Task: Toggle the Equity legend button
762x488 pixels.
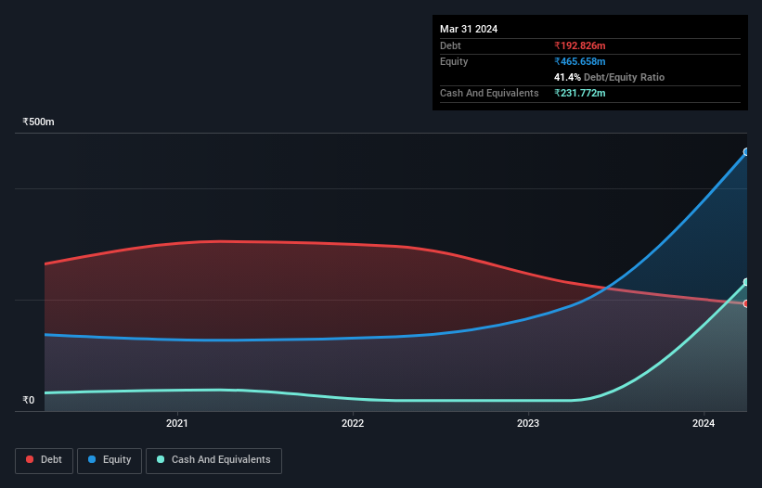Action: pos(110,460)
